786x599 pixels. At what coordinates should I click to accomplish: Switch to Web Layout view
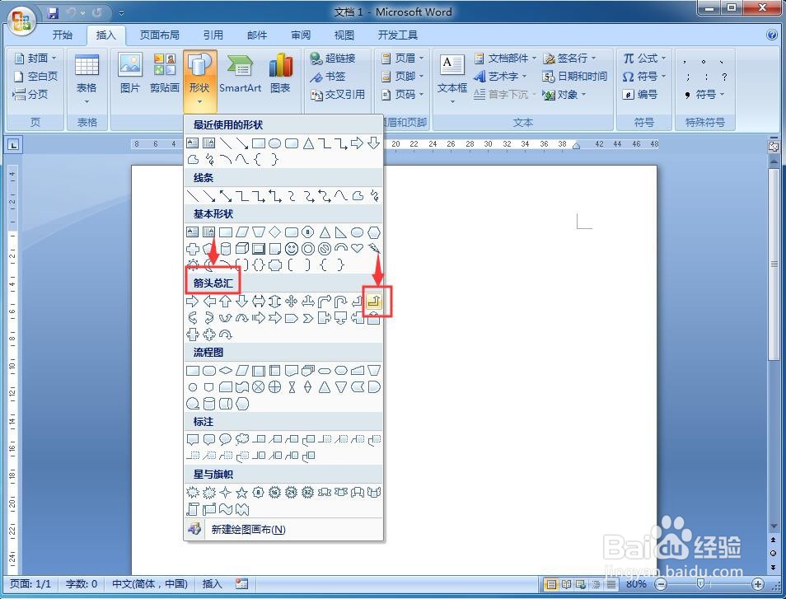(581, 584)
